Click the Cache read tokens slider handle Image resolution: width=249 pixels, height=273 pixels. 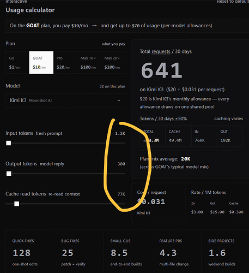(x=17, y=204)
